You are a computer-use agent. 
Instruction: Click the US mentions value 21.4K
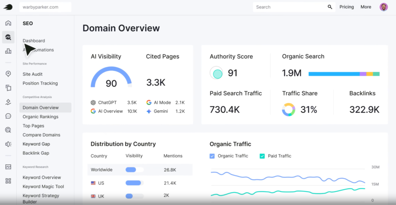click(170, 183)
